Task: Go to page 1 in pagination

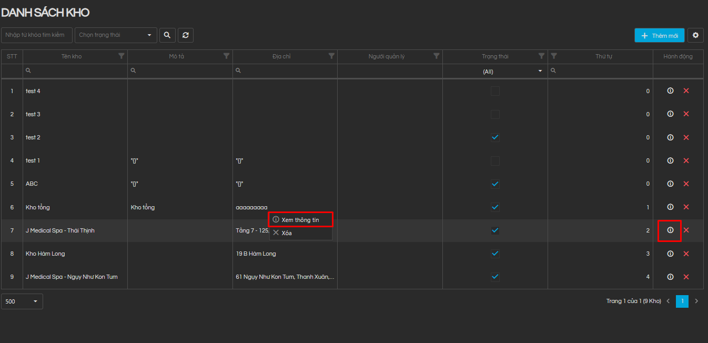Action: tap(682, 301)
